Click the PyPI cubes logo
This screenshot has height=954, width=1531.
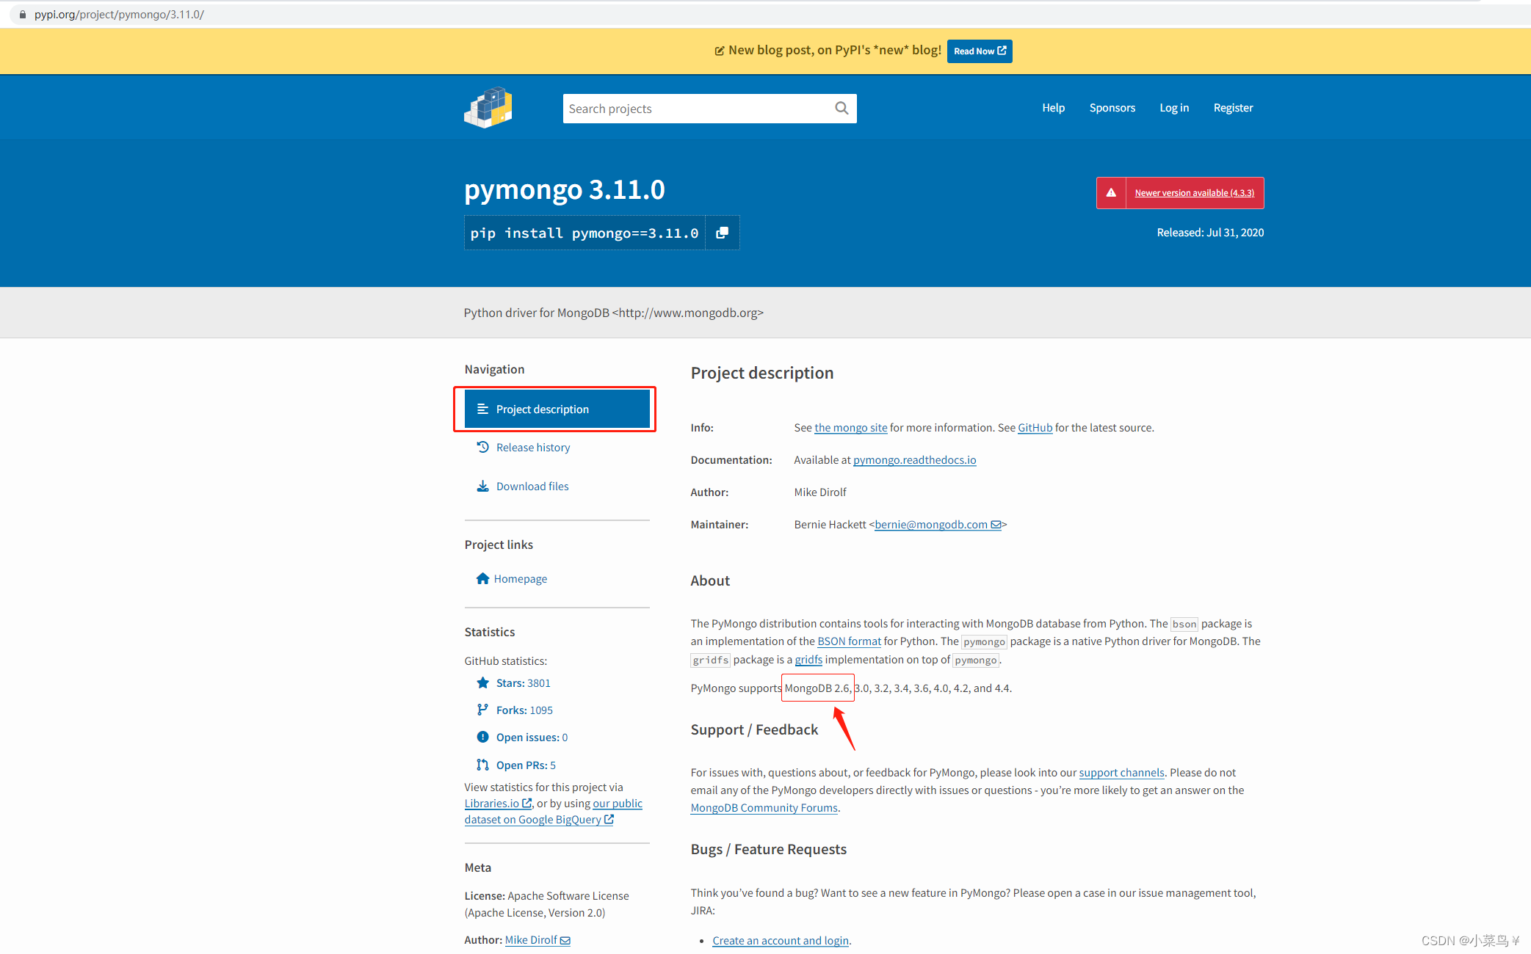[x=488, y=107]
